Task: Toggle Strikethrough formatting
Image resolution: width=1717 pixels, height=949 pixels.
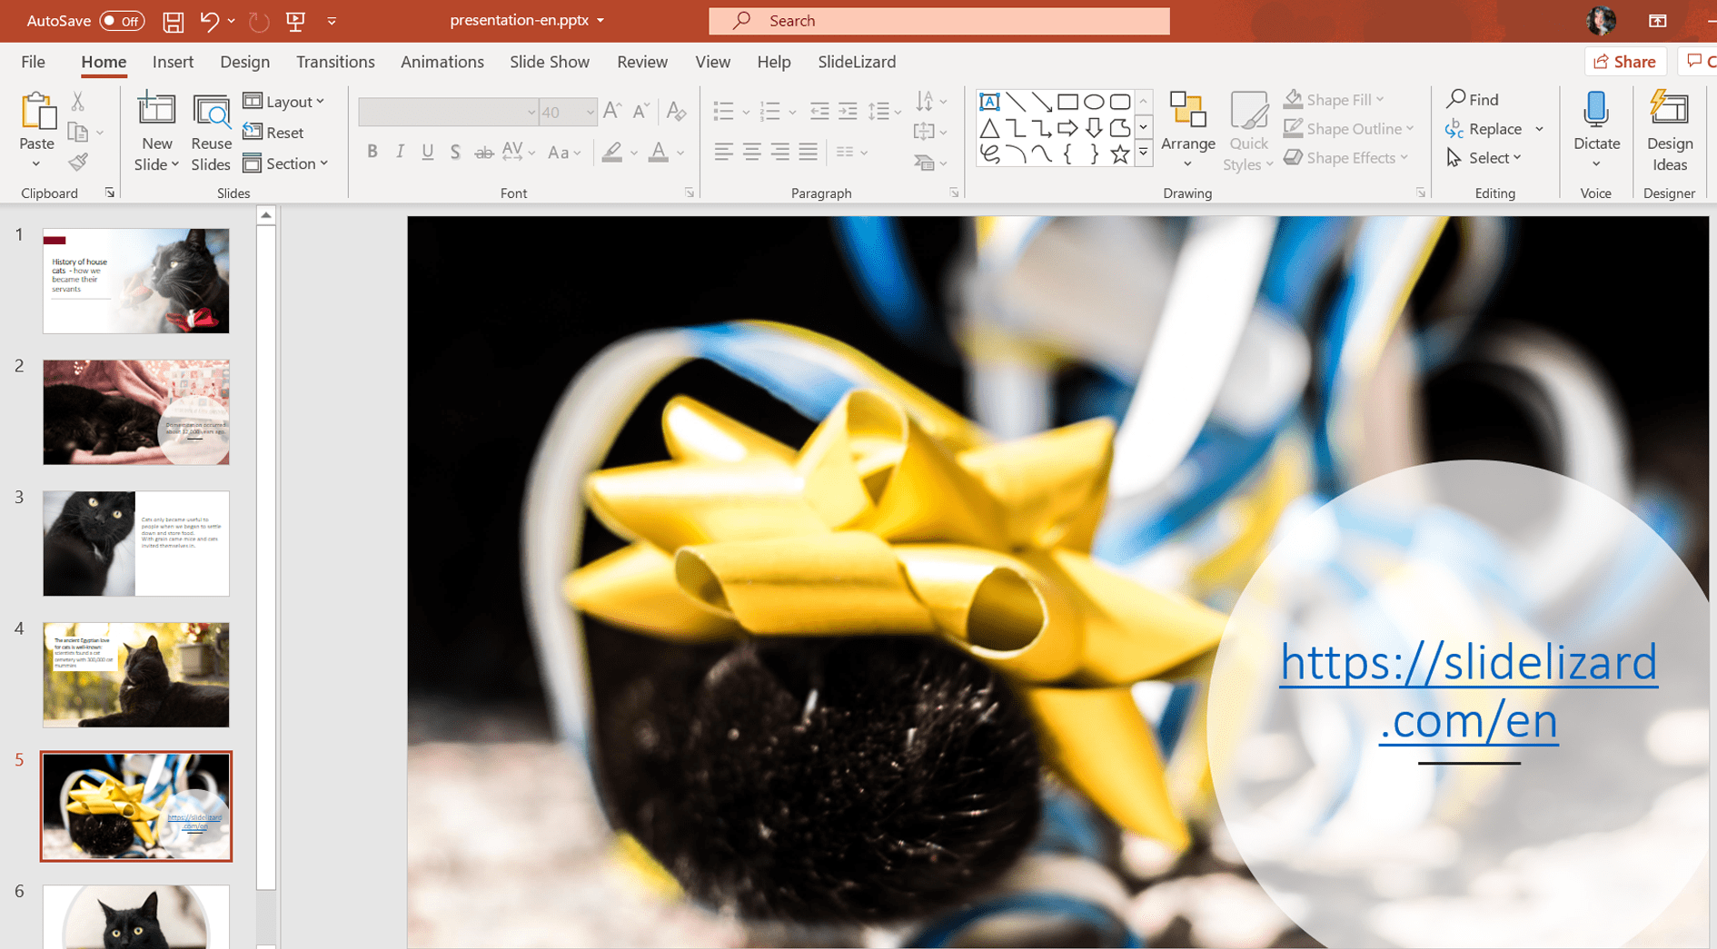Action: tap(483, 153)
